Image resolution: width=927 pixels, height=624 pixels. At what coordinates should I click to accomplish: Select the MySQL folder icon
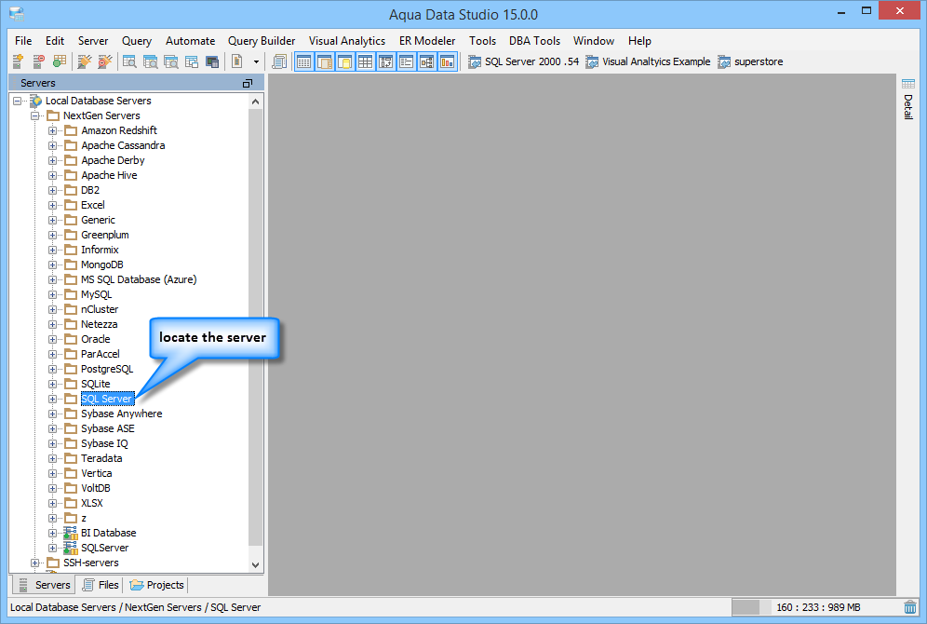(x=71, y=294)
